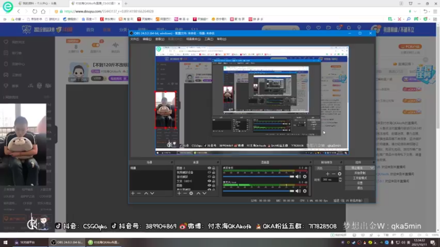Image resolution: width=440 pixels, height=247 pixels.
Task: Click the browser address bar URL
Action: [x=109, y=12]
